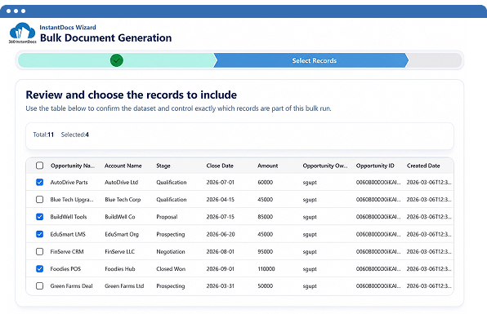This screenshot has width=487, height=314.
Task: Uncheck the EduSmart LMS row checkbox
Action: [39, 234]
